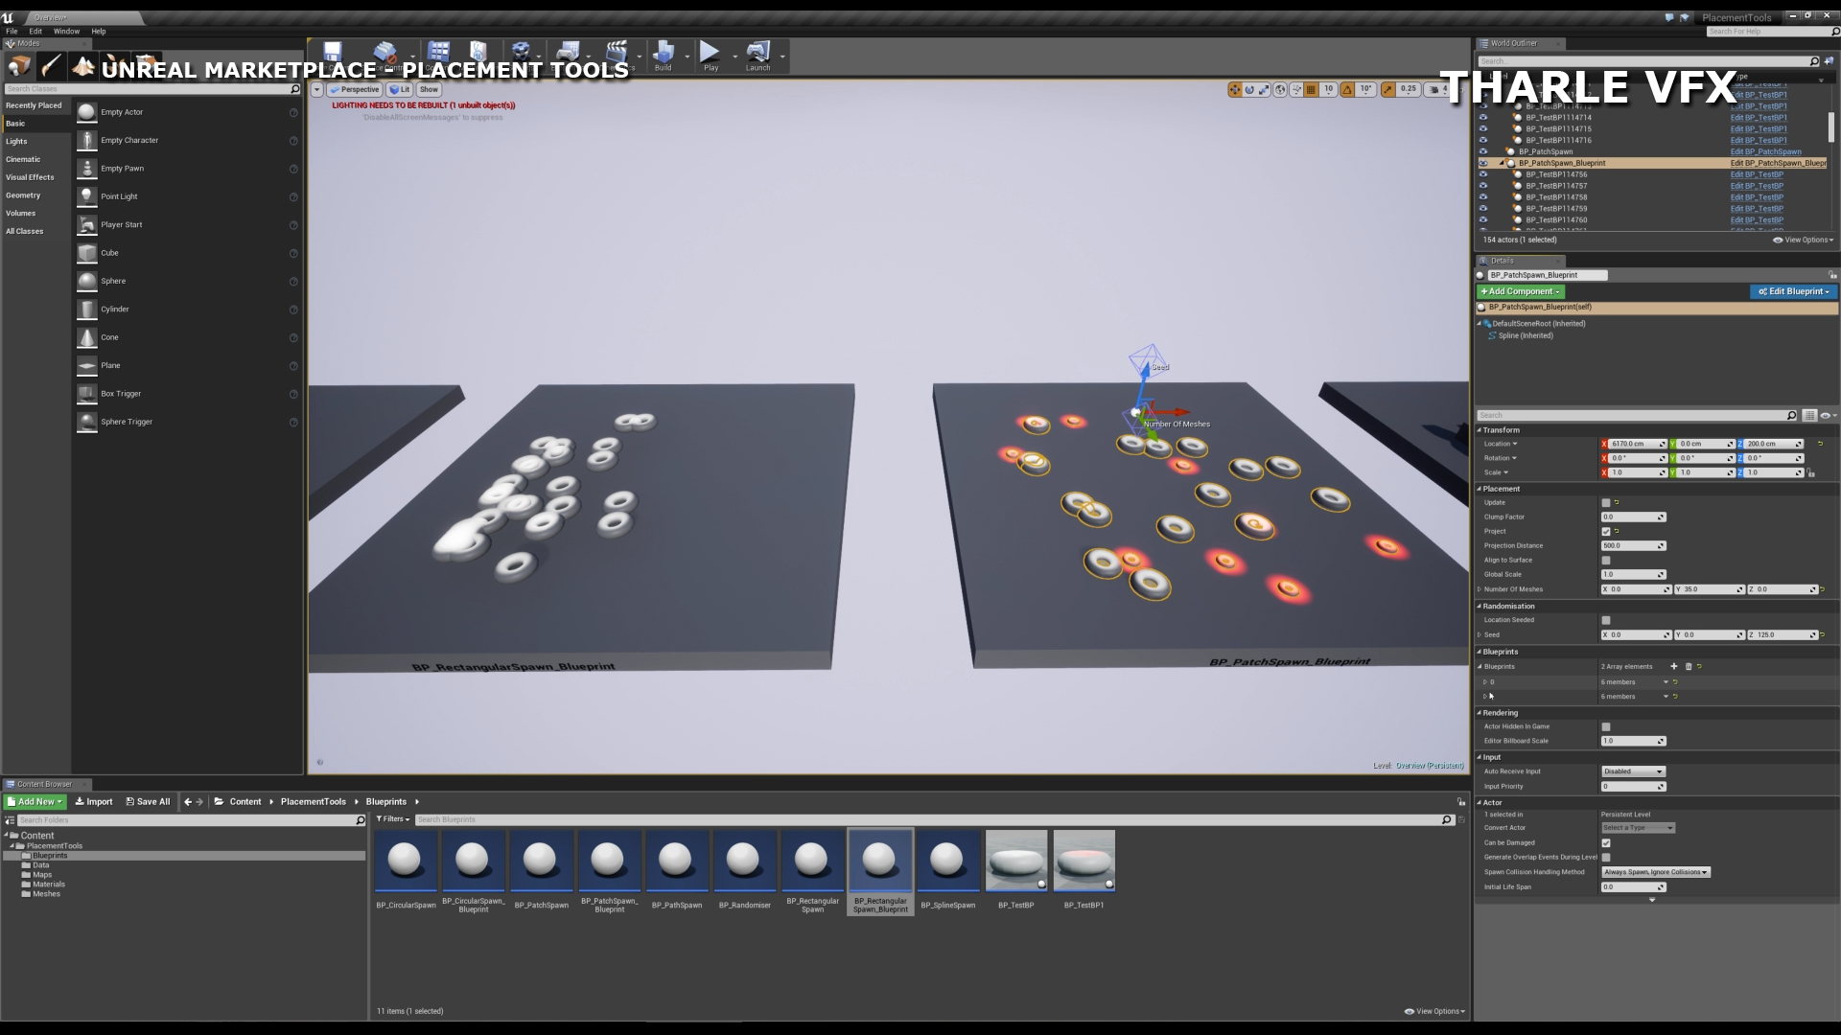Toggle visibility of BP_PatchSpawn in outliner
The height and width of the screenshot is (1035, 1841).
tap(1483, 151)
